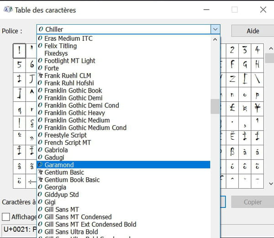Click character grid scroll up arrow

tap(271, 48)
